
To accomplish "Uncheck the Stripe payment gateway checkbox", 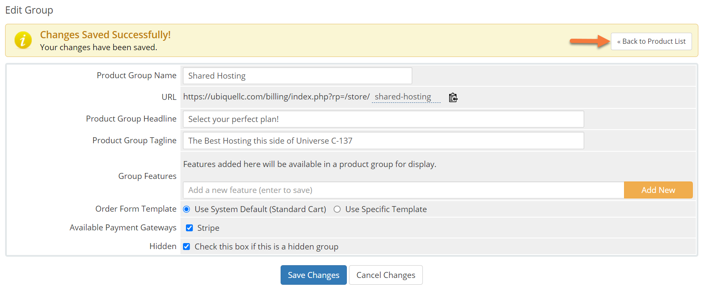I will (189, 228).
